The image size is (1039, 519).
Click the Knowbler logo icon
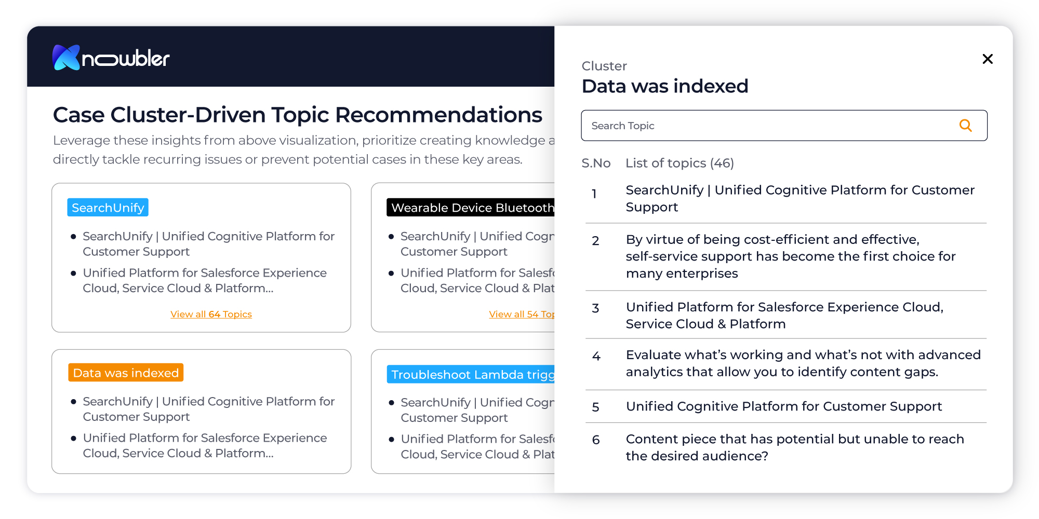tap(66, 58)
